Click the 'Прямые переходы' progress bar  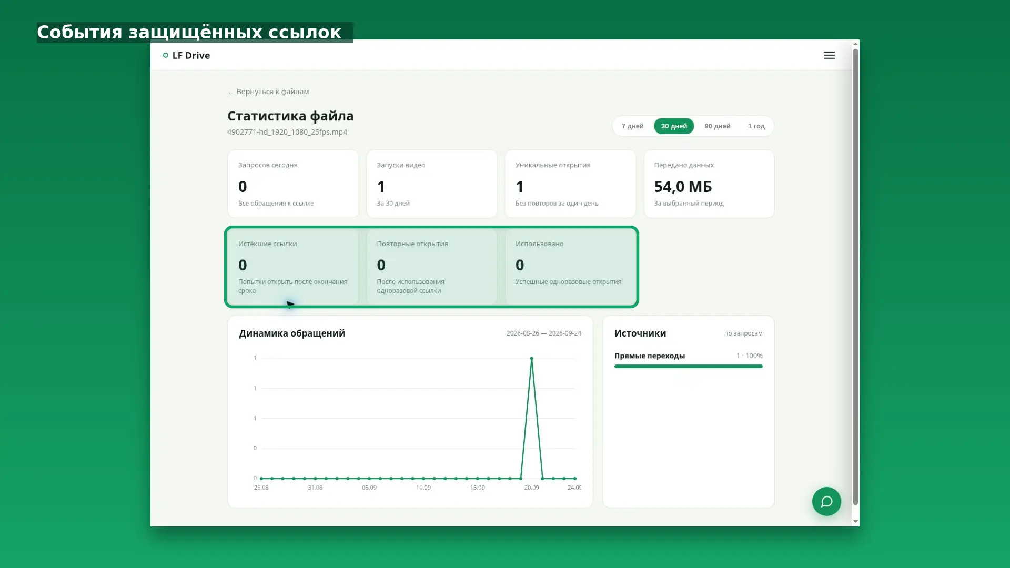coord(688,367)
